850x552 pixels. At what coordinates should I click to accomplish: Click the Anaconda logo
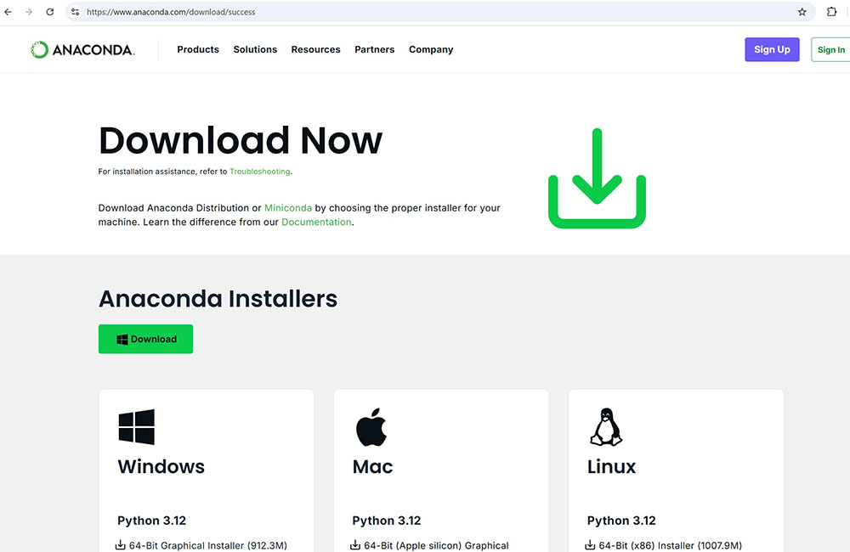pos(82,50)
